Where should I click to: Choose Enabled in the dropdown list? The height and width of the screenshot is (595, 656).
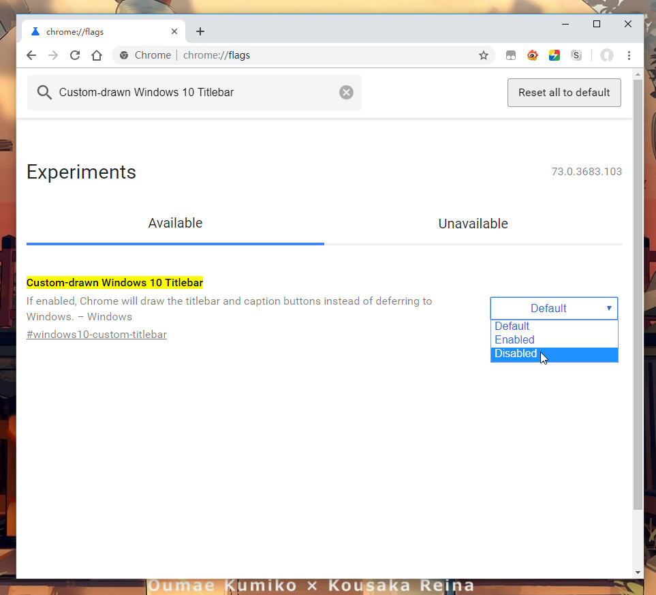(x=554, y=340)
